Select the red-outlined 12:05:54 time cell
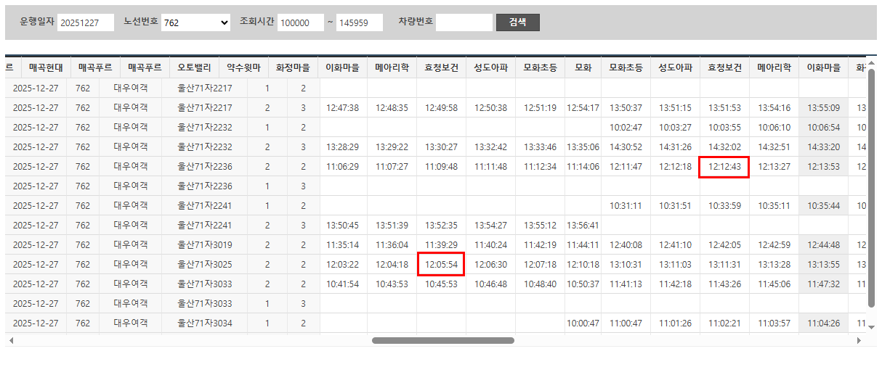 [x=440, y=265]
